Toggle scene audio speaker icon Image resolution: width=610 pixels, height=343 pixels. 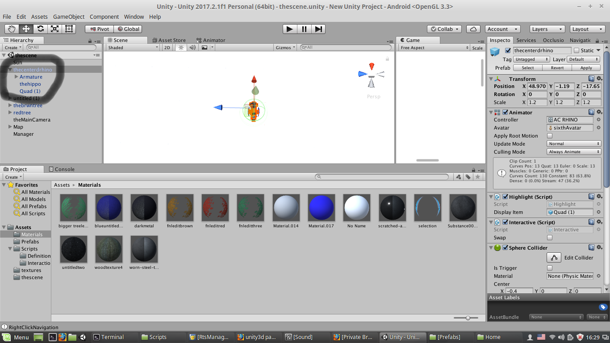click(192, 47)
